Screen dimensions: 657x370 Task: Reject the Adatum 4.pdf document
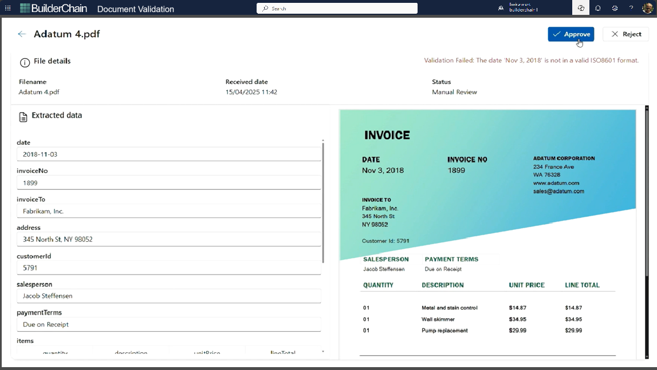[x=625, y=34]
